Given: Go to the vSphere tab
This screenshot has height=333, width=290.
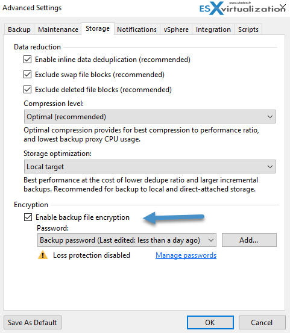Looking at the screenshot, I should [x=176, y=30].
